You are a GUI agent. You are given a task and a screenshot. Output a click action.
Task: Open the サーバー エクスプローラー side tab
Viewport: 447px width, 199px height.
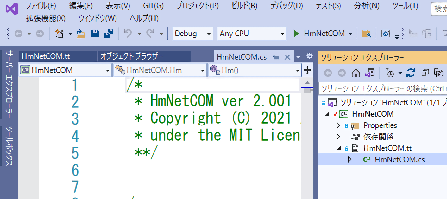click(x=9, y=84)
